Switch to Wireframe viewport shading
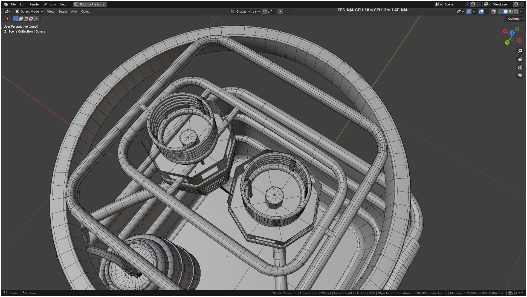 (x=500, y=11)
